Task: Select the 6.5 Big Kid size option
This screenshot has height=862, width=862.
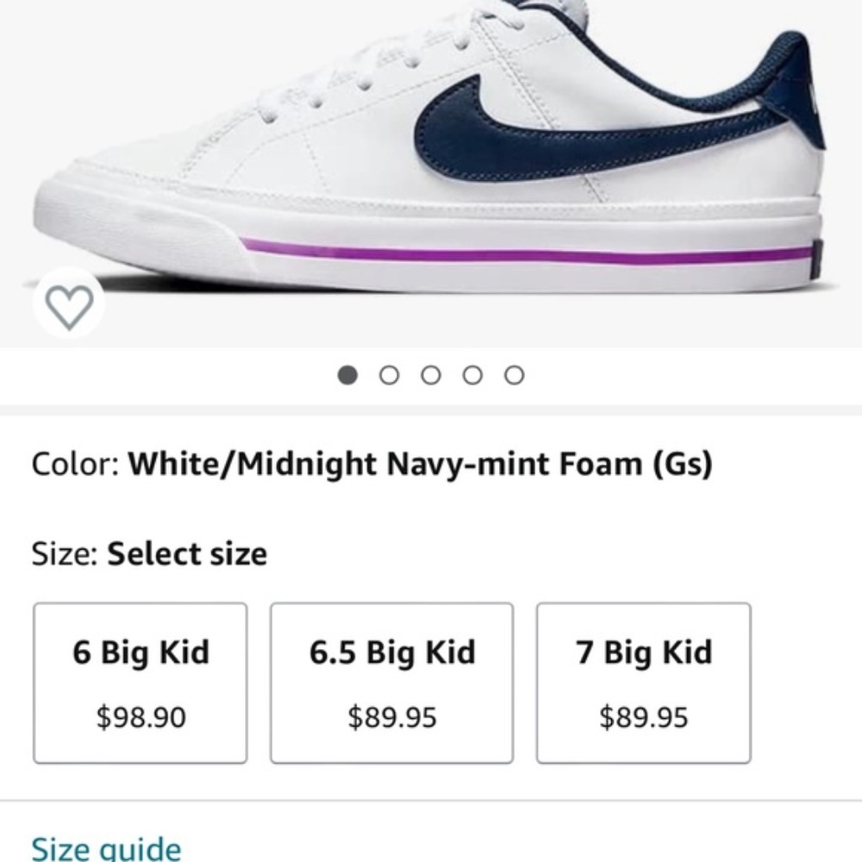Action: pyautogui.click(x=392, y=681)
